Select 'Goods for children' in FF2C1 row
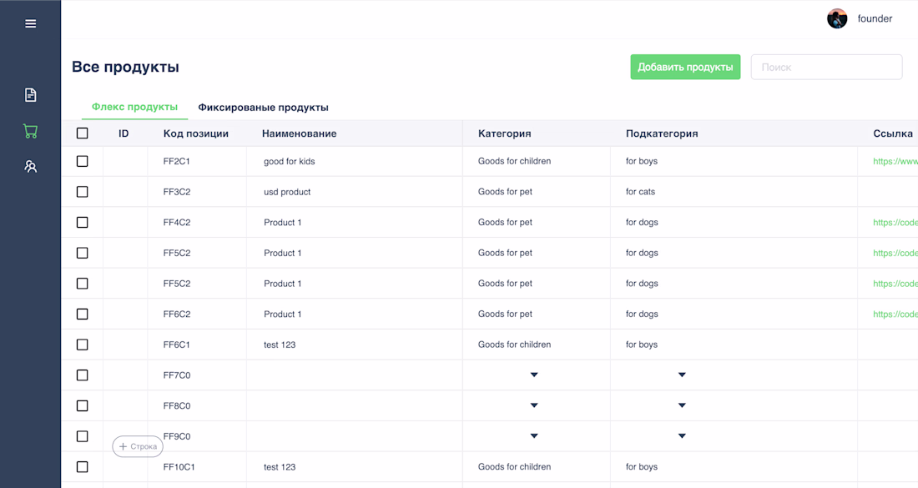Screen dimensions: 918x488 pyautogui.click(x=515, y=162)
